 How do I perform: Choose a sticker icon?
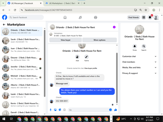click(60, 110)
